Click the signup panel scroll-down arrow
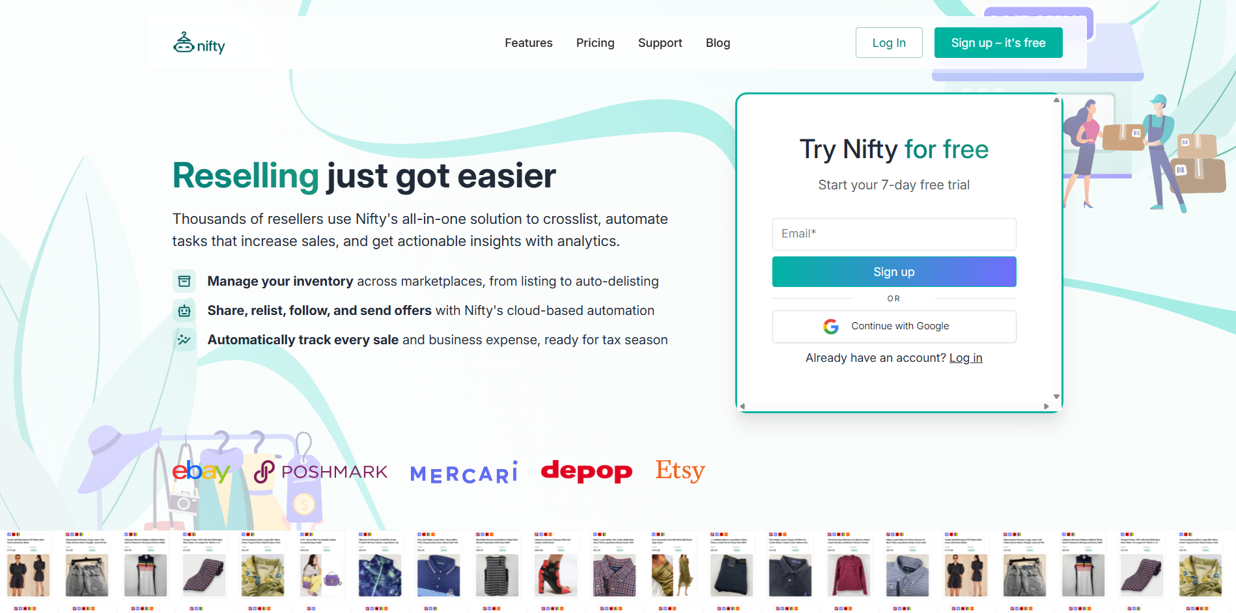1236x613 pixels. 1056,396
